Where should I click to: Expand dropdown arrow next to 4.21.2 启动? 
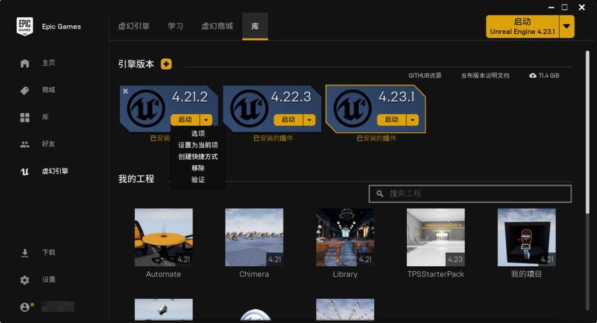point(206,120)
